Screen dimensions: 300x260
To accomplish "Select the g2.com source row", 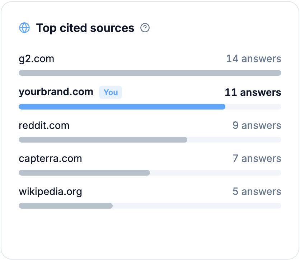I will 150,64.
